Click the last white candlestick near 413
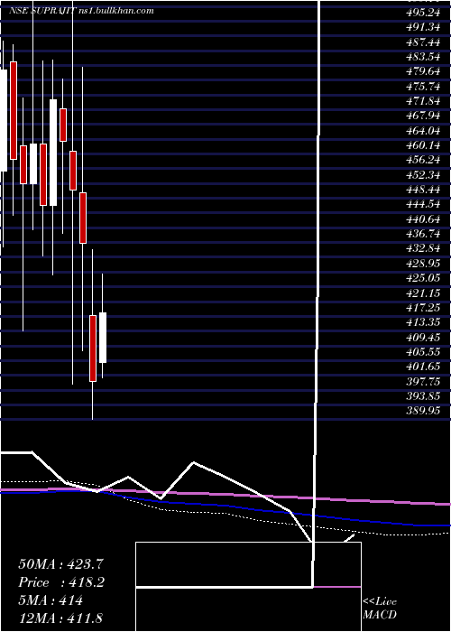The height and width of the screenshot is (632, 451). point(103,338)
